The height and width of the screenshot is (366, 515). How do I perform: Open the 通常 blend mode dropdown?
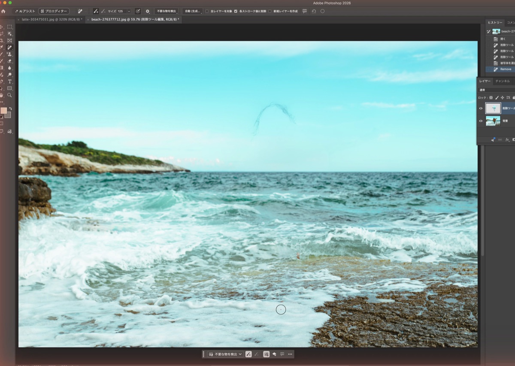click(x=497, y=90)
